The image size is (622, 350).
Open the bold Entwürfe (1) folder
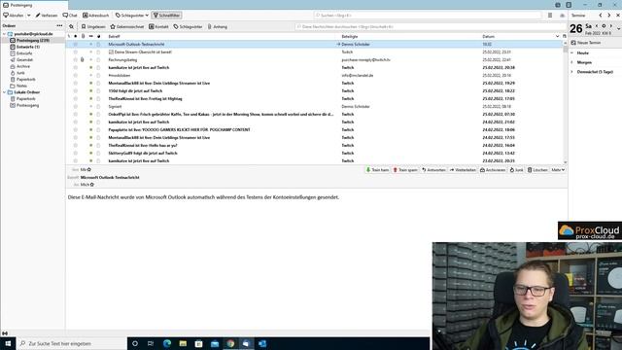tap(28, 47)
